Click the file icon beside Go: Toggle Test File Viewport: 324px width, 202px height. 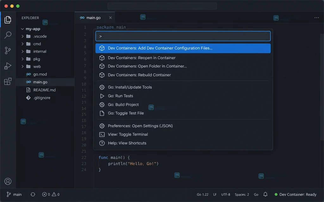[102, 113]
